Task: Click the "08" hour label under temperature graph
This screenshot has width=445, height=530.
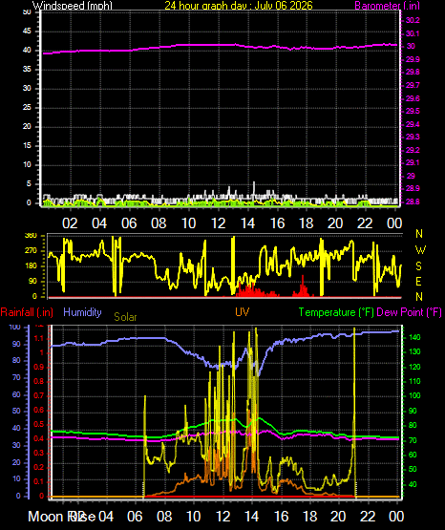Action: point(164,517)
